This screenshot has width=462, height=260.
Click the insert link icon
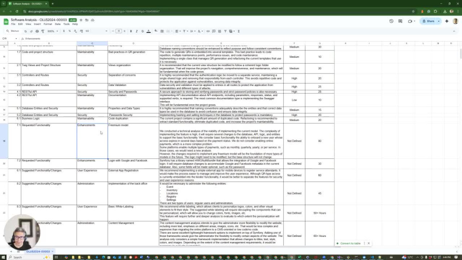208,31
